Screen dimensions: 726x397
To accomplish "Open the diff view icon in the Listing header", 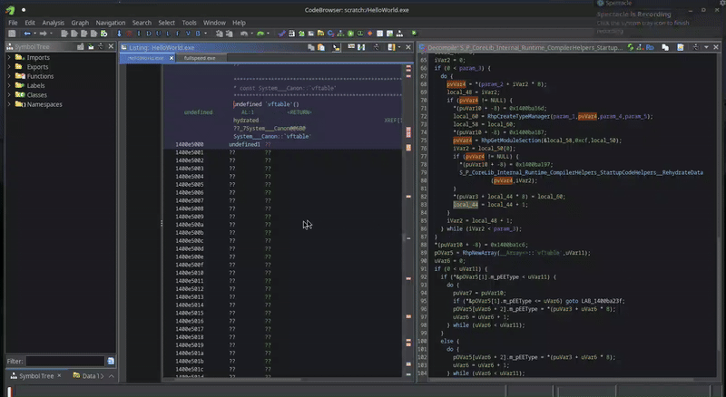I will pos(361,47).
